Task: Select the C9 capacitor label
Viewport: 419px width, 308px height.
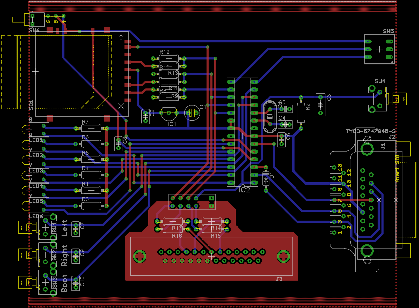Action: (x=82, y=253)
